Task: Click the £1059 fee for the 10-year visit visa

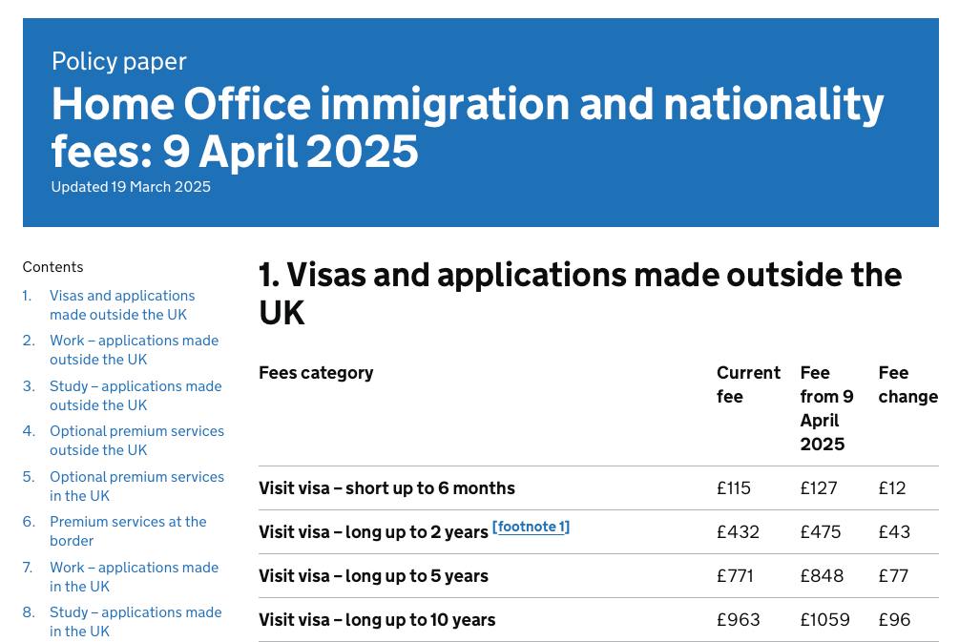Action: (x=824, y=620)
